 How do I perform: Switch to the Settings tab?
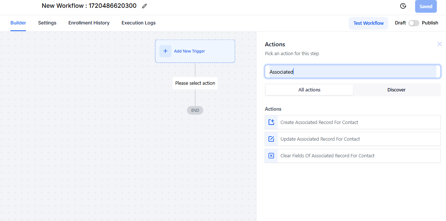(x=47, y=23)
